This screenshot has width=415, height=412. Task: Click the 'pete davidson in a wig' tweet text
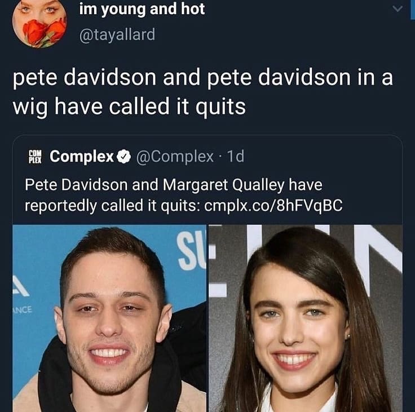pos(203,91)
